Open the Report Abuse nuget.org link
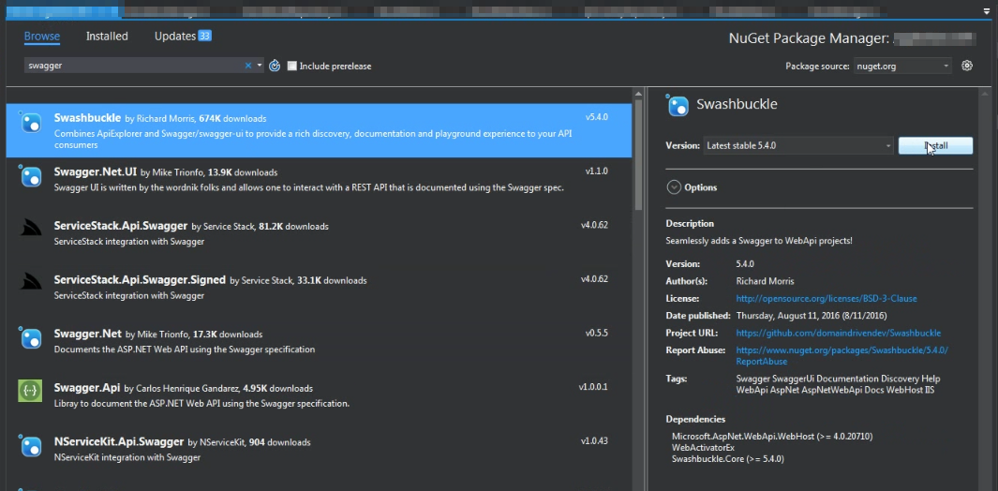998x491 pixels. (x=842, y=355)
